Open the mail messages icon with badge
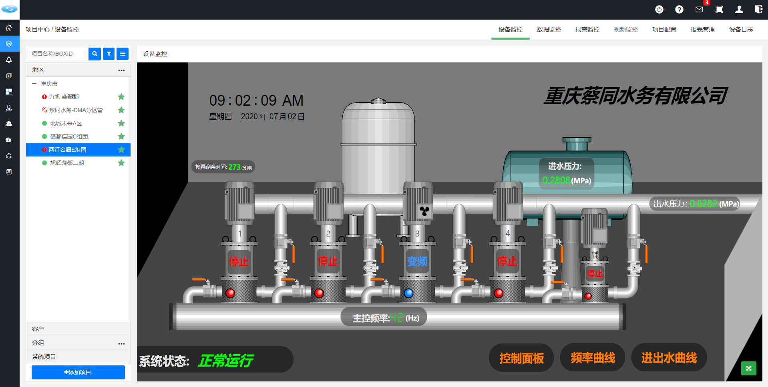 [x=699, y=9]
